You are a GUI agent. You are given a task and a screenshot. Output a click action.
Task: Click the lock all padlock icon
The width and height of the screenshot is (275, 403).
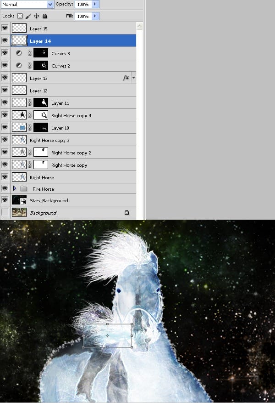click(44, 16)
